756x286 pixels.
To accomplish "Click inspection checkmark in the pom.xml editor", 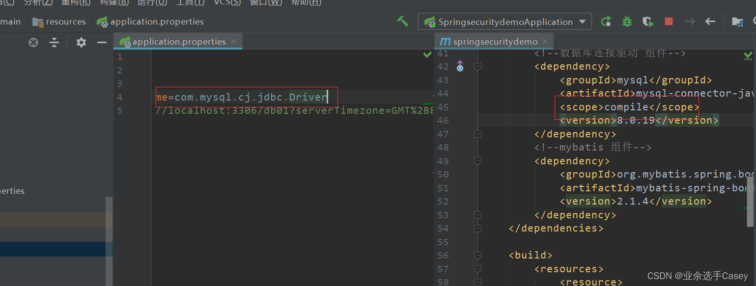I will 748,55.
